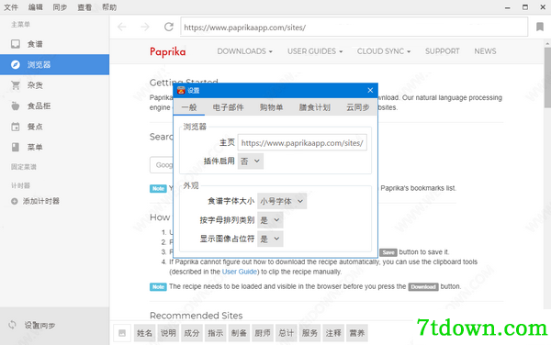
Task: Click the Paprika logo on the webpage
Action: [x=168, y=51]
